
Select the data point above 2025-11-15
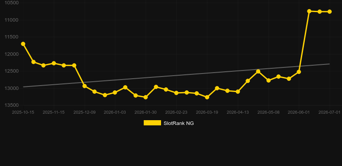(54, 63)
